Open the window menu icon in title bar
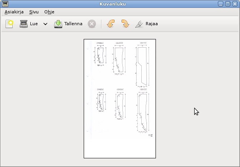Image resolution: width=240 pixels, height=167 pixels. (5, 4)
